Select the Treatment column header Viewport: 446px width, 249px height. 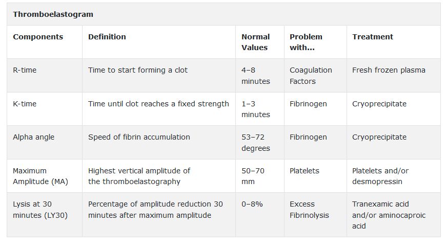[x=373, y=37]
